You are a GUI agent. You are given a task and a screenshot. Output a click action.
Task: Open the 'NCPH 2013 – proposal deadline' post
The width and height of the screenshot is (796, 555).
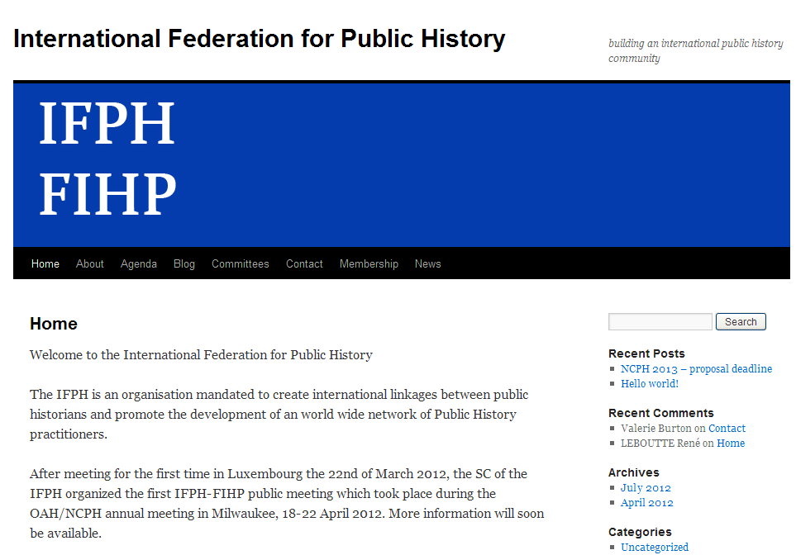tap(696, 368)
